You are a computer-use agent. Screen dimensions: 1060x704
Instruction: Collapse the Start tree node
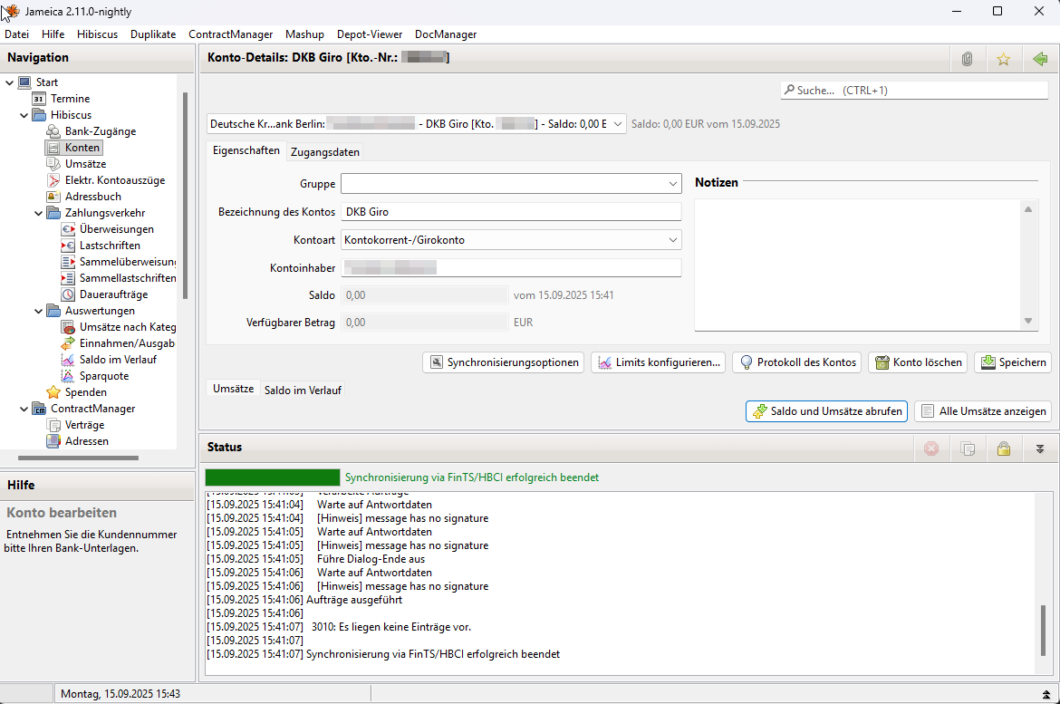tap(9, 82)
